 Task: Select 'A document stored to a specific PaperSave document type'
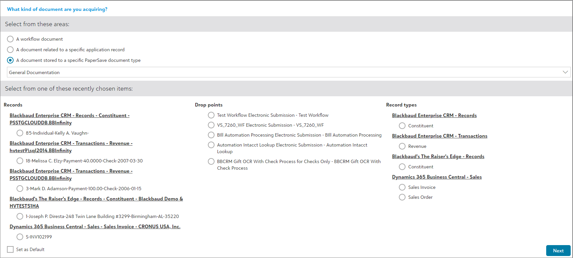click(x=10, y=60)
